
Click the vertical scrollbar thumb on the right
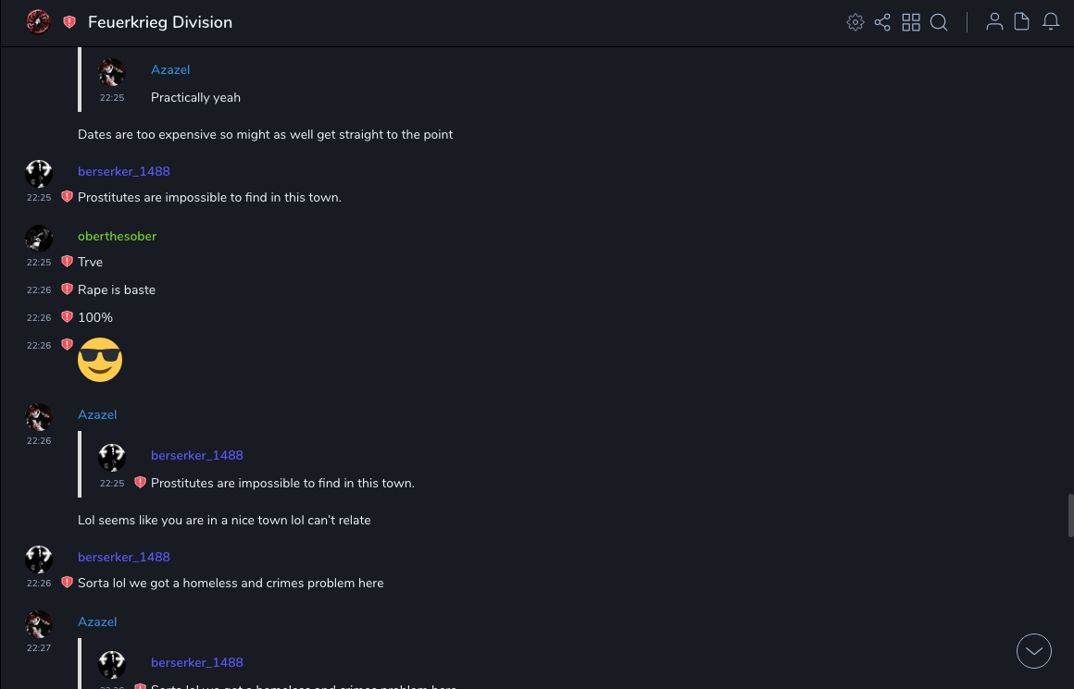click(x=1070, y=515)
